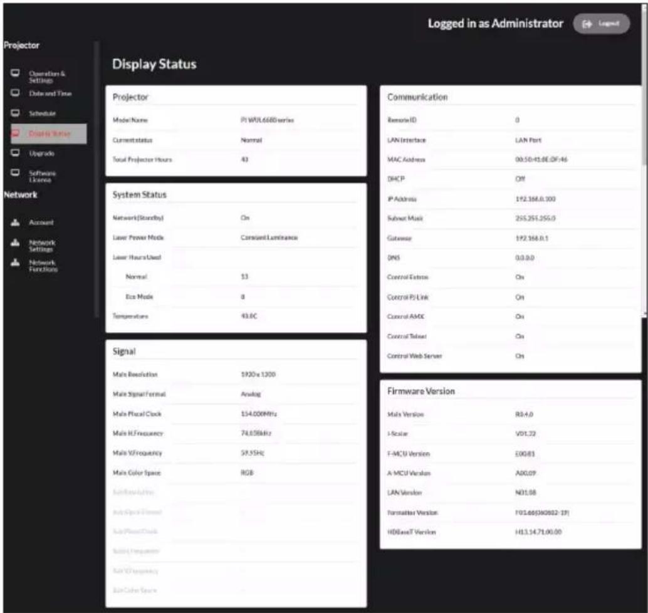
Task: Click the Network heading in the sidebar
Action: click(x=20, y=195)
